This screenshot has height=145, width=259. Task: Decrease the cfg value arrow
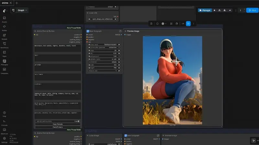coord(89,53)
